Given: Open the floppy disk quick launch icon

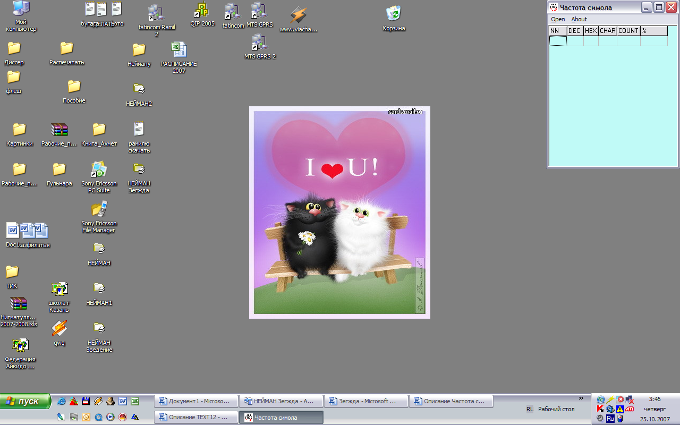Looking at the screenshot, I should tap(86, 401).
